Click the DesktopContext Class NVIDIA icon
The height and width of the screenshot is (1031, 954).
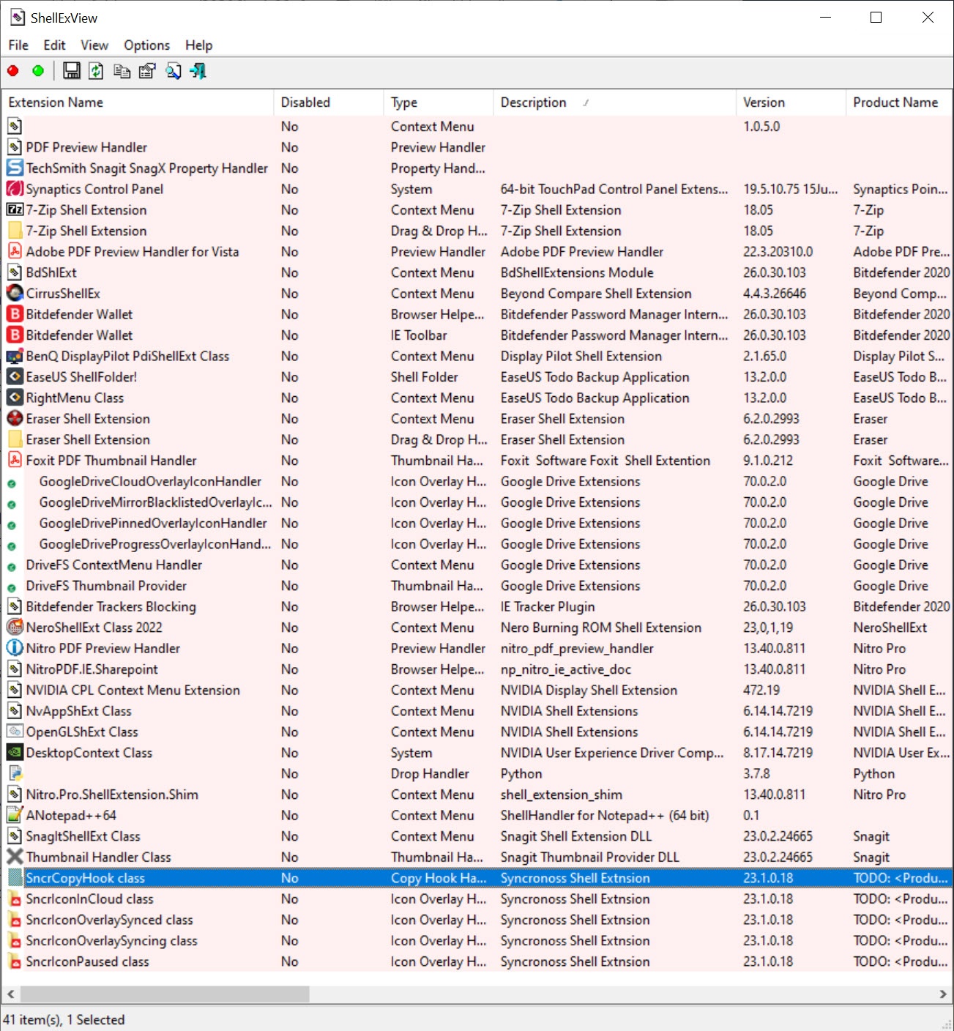pyautogui.click(x=15, y=752)
